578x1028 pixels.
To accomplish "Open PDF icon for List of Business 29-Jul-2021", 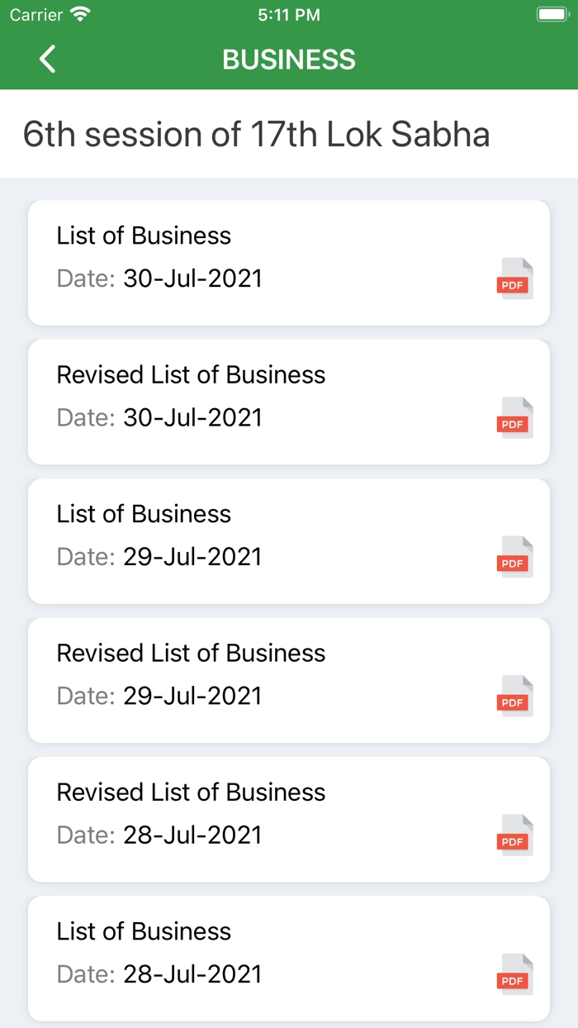I will coord(514,557).
